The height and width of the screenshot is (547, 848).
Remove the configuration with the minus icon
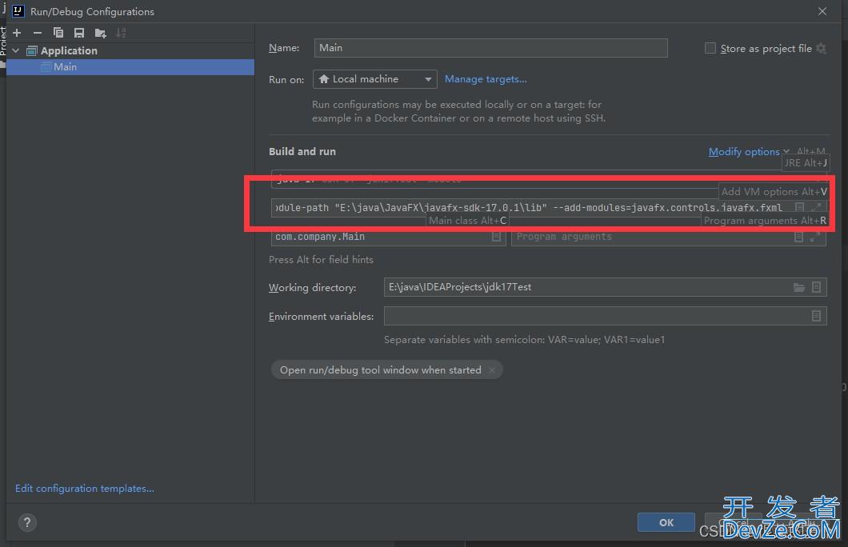(38, 33)
